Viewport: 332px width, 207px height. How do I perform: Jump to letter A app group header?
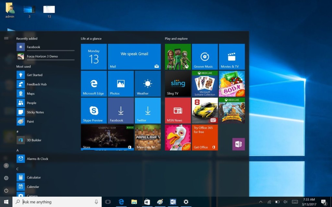pyautogui.click(x=18, y=150)
